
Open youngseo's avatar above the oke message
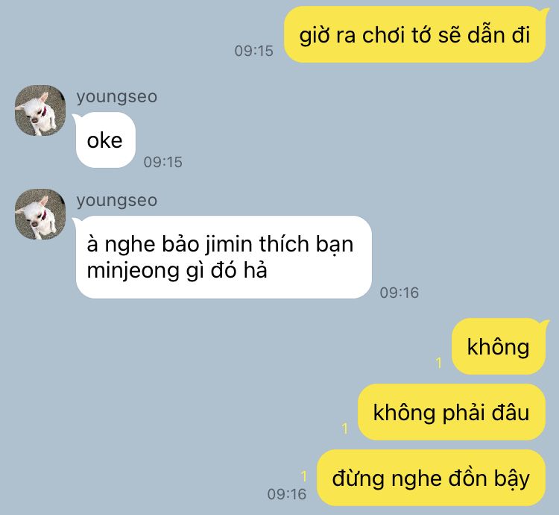click(x=40, y=110)
